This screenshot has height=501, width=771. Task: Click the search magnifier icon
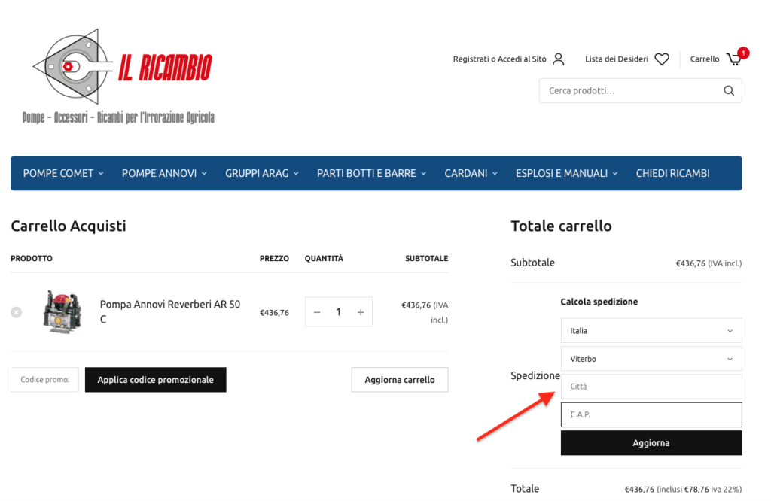click(x=729, y=90)
